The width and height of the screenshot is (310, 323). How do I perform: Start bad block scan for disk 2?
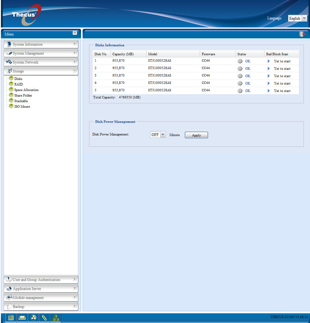[268, 68]
